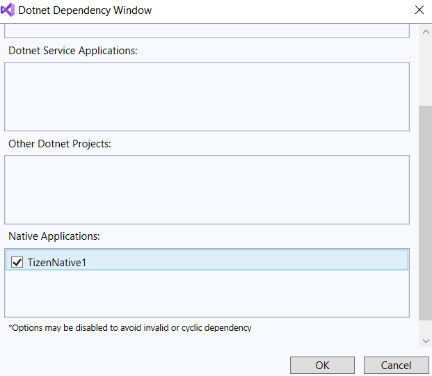Click the 'Native Applications:' label

point(54,236)
